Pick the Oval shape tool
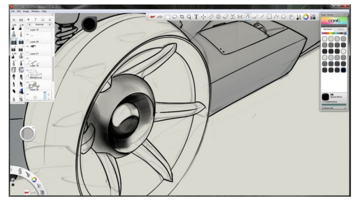357x201 pixels. (284, 16)
